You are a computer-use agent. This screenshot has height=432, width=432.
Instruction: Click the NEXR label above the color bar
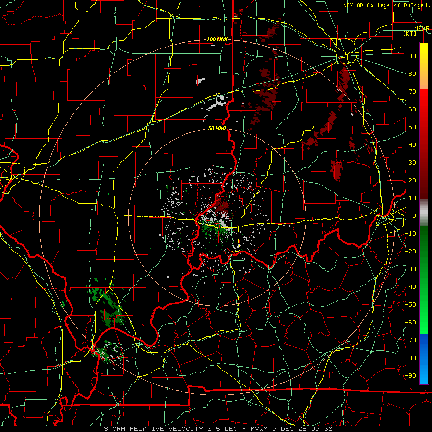pyautogui.click(x=421, y=29)
